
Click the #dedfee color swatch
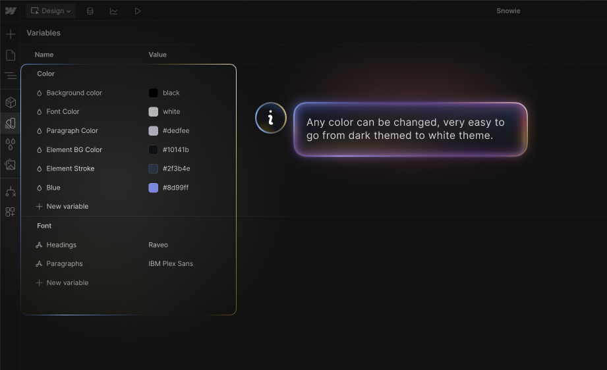tap(154, 130)
